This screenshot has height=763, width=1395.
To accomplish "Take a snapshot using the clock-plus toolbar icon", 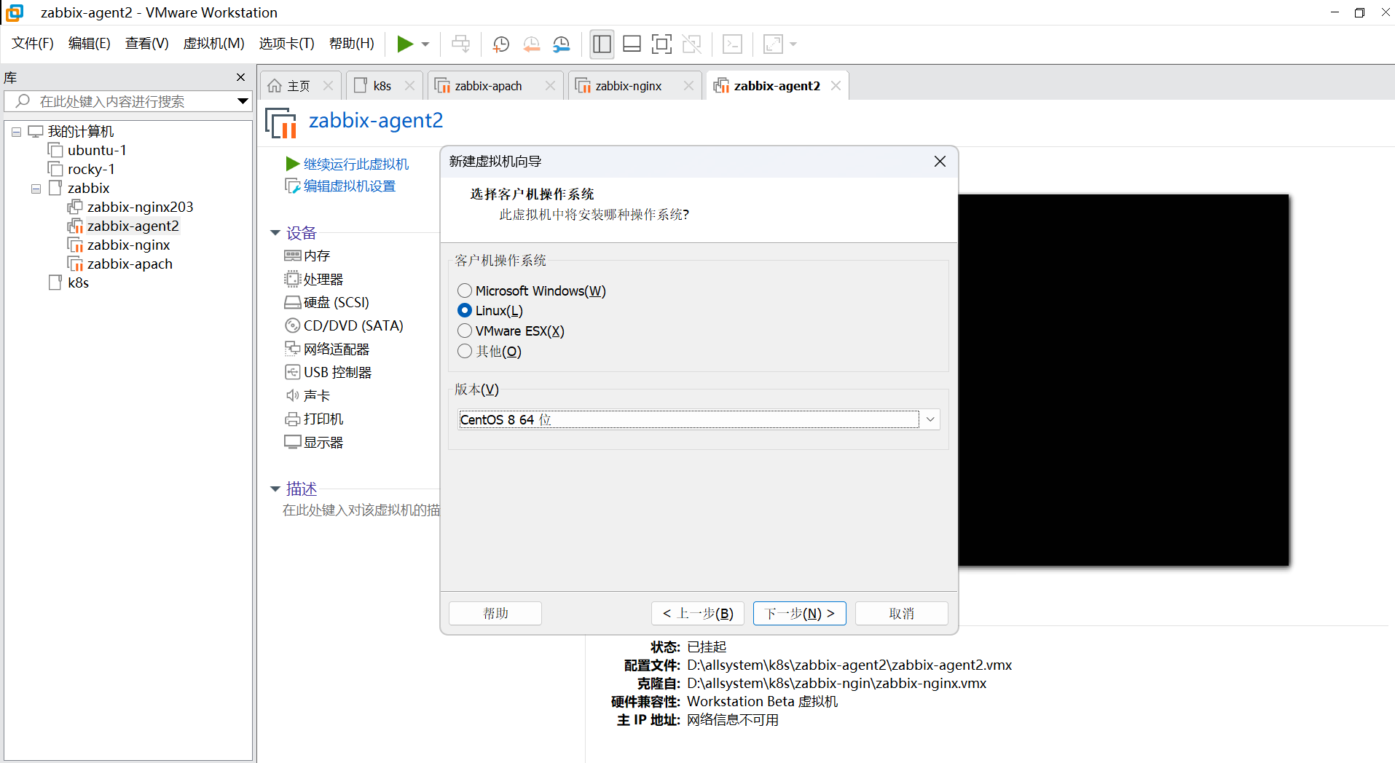I will coord(500,44).
